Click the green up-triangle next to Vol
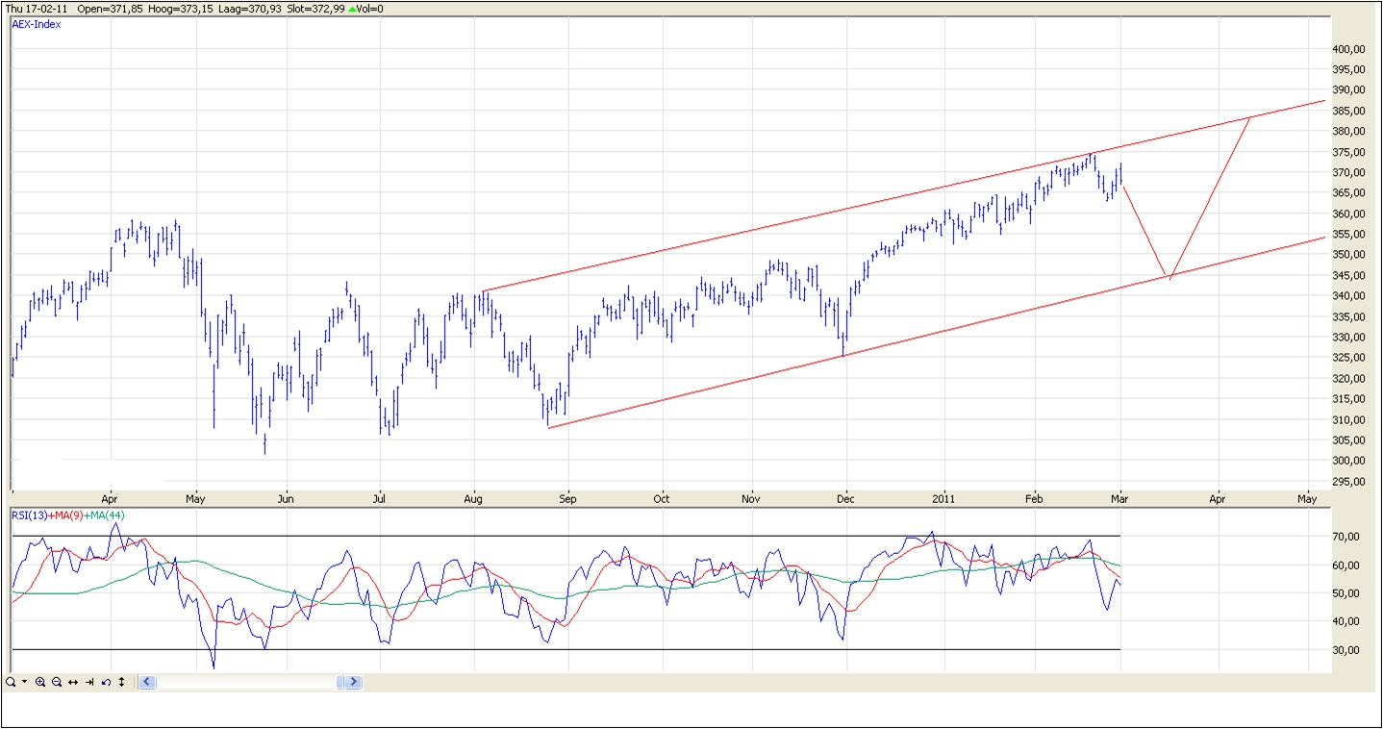 tap(350, 9)
